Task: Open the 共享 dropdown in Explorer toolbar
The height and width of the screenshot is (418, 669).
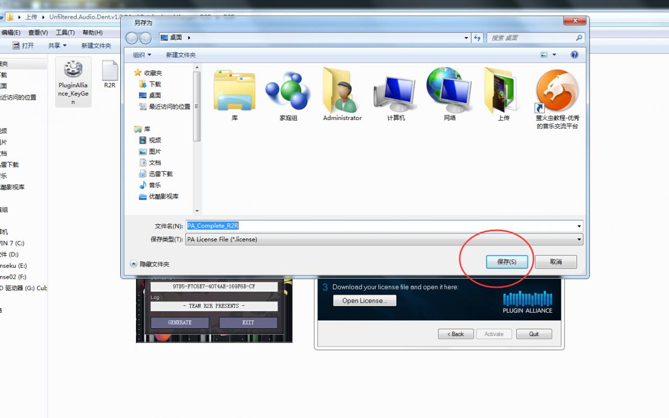Action: click(x=57, y=45)
